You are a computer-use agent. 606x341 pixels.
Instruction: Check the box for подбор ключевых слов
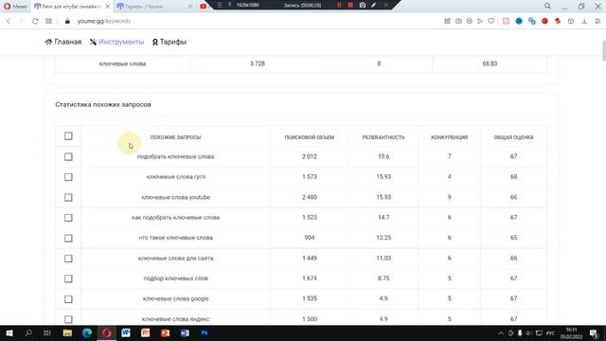[68, 278]
